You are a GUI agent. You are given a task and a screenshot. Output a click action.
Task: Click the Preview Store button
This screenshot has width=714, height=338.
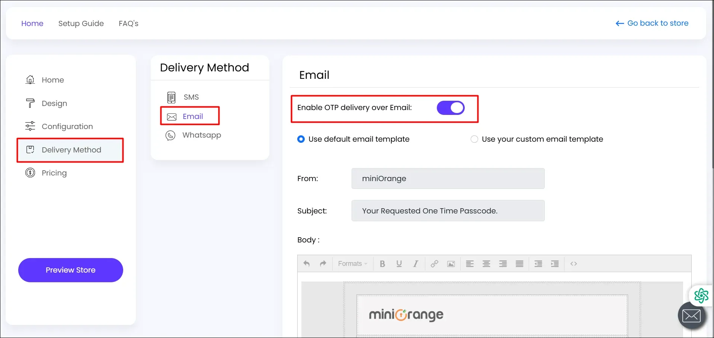[x=71, y=270]
